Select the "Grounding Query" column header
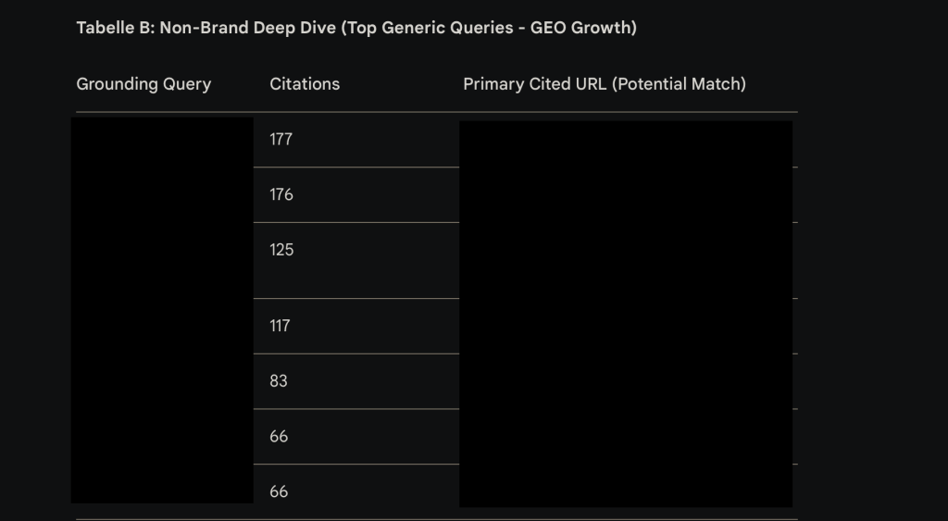The width and height of the screenshot is (948, 521). coord(143,84)
